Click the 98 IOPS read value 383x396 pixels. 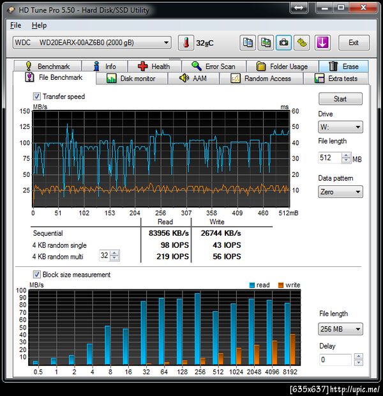[x=175, y=245]
